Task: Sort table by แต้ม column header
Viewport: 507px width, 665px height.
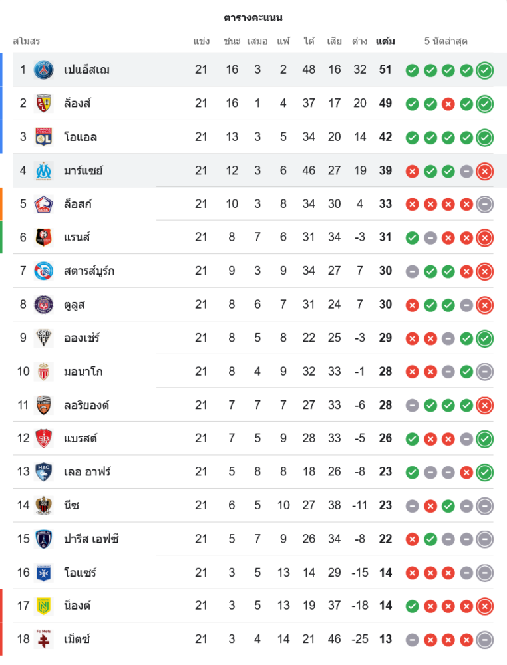Action: point(385,41)
